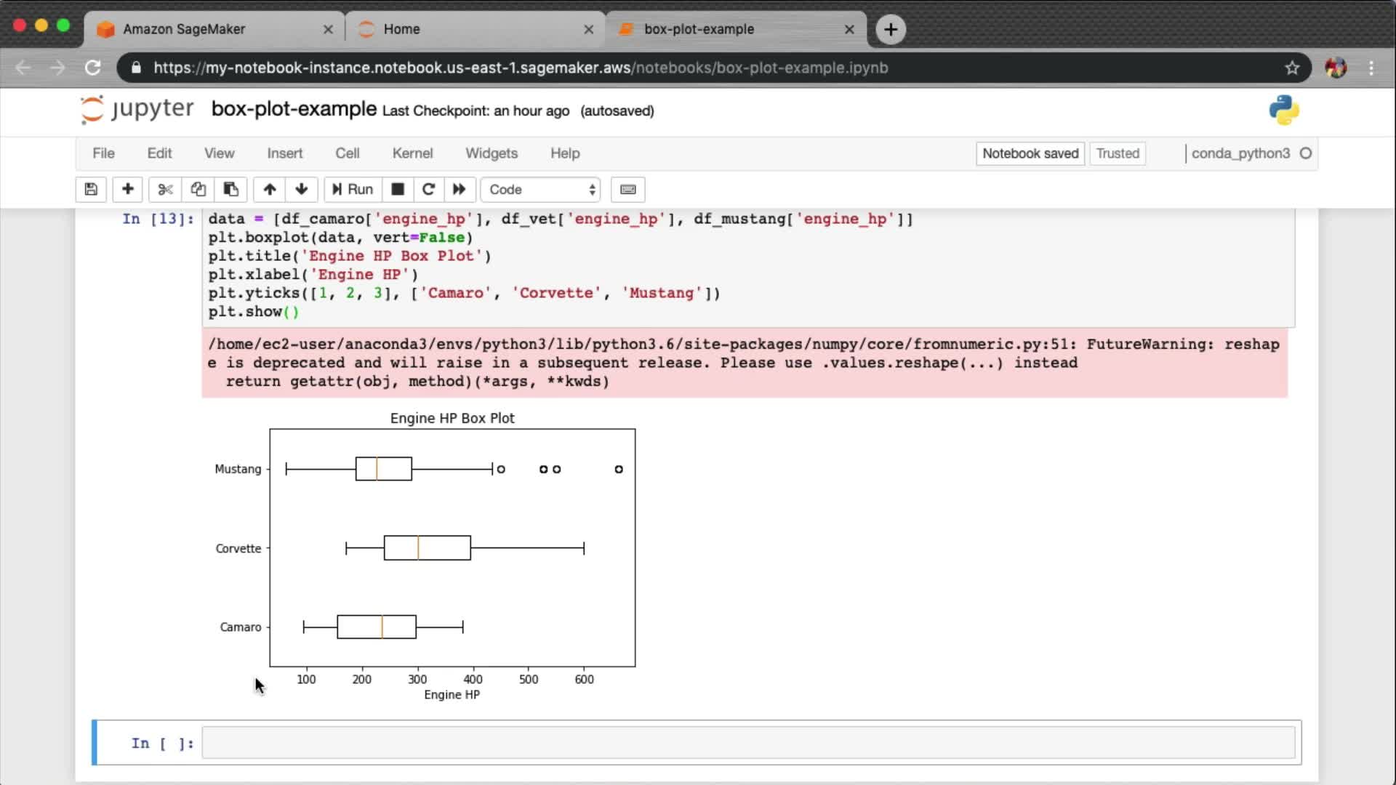
Task: Copy selected cells icon
Action: 198,190
